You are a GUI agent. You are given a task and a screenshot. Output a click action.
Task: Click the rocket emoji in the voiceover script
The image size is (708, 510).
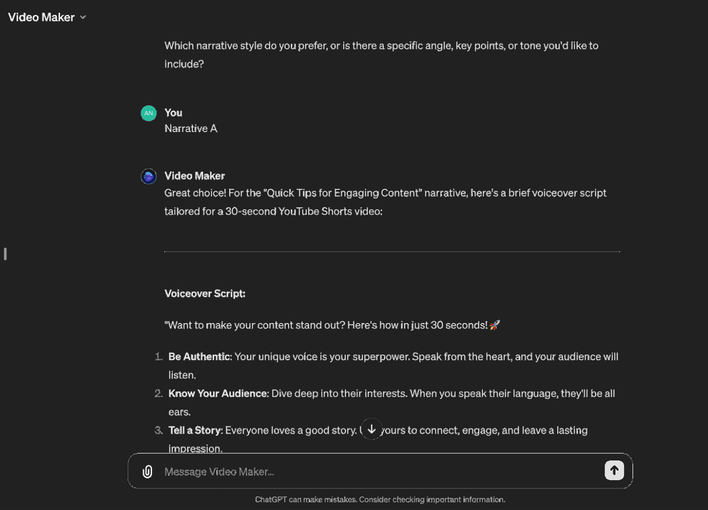point(494,324)
